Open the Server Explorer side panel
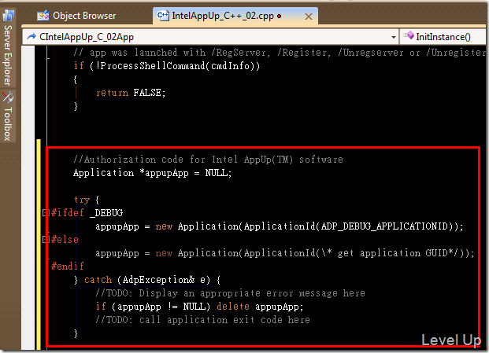The width and height of the screenshot is (489, 353). pyautogui.click(x=8, y=49)
